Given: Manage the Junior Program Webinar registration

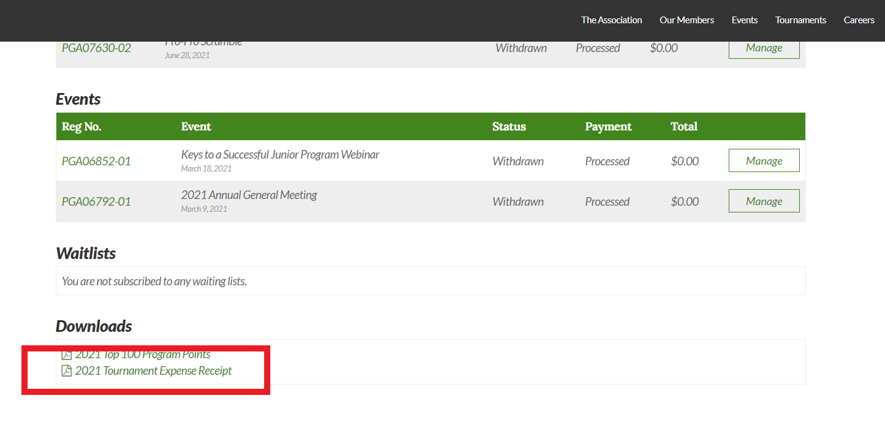Looking at the screenshot, I should point(764,161).
